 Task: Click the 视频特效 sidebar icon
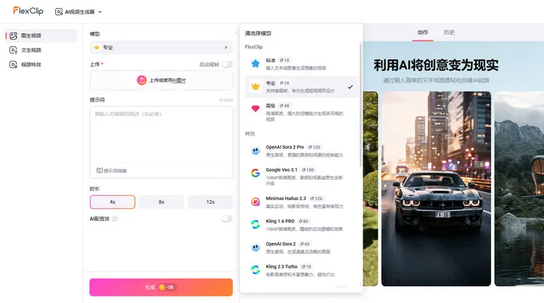[13, 65]
